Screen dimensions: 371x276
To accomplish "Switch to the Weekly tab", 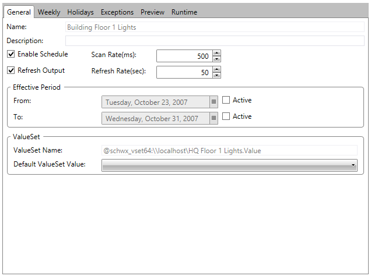I will (49, 12).
